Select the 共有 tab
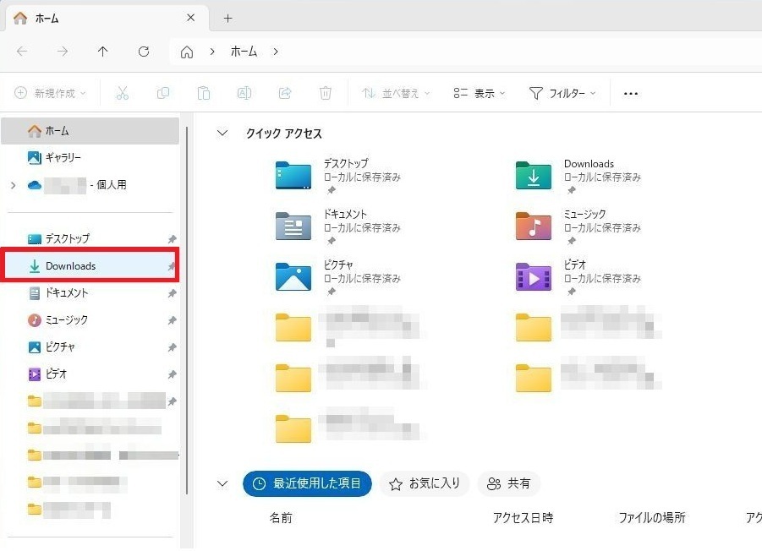 509,483
